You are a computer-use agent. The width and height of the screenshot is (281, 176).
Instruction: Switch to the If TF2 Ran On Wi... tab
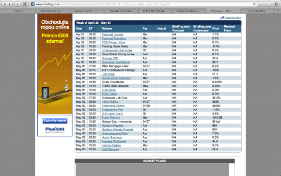[155, 11]
